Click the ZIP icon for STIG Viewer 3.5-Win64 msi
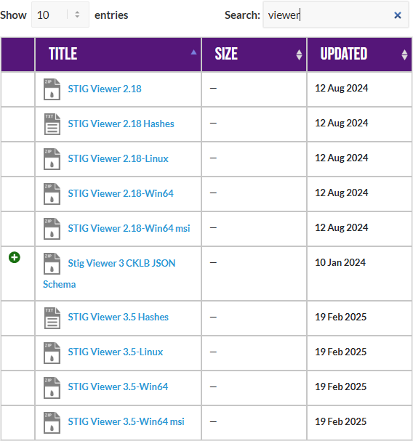413x441 pixels. pos(52,422)
